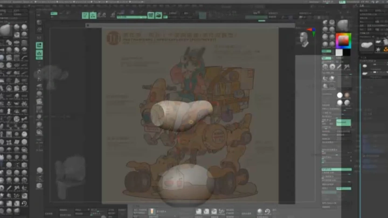Click the cup icon on bottom shelf
The width and height of the screenshot is (388, 218).
click(x=152, y=212)
